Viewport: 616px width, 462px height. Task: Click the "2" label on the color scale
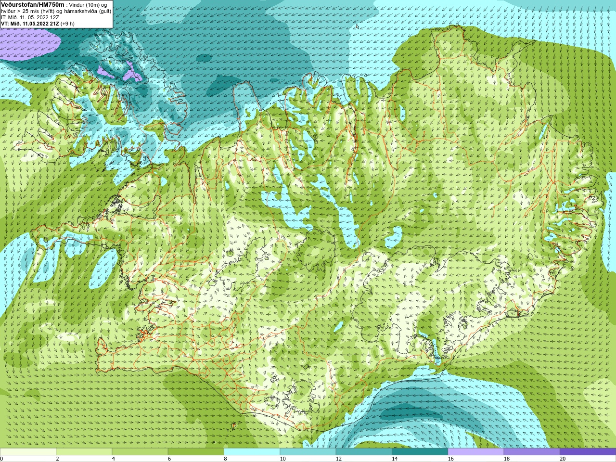[57, 459]
